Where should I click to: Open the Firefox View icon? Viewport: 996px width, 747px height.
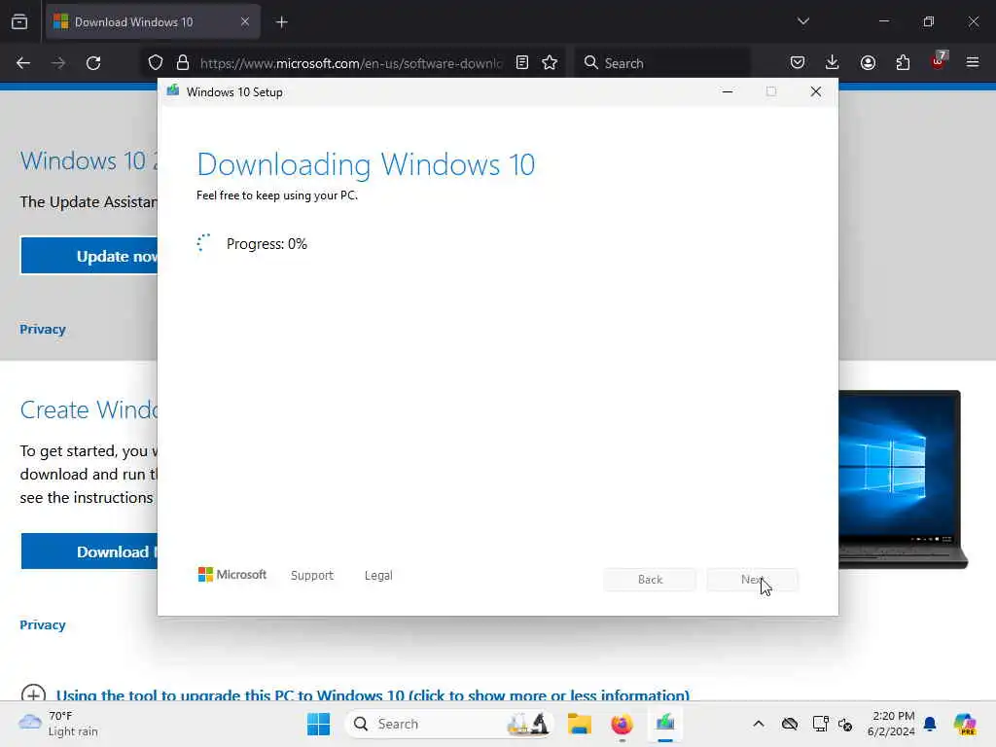[x=19, y=22]
